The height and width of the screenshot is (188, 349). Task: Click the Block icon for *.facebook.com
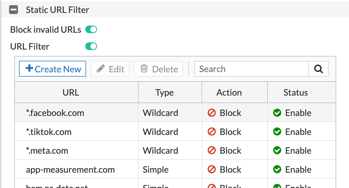(x=212, y=113)
